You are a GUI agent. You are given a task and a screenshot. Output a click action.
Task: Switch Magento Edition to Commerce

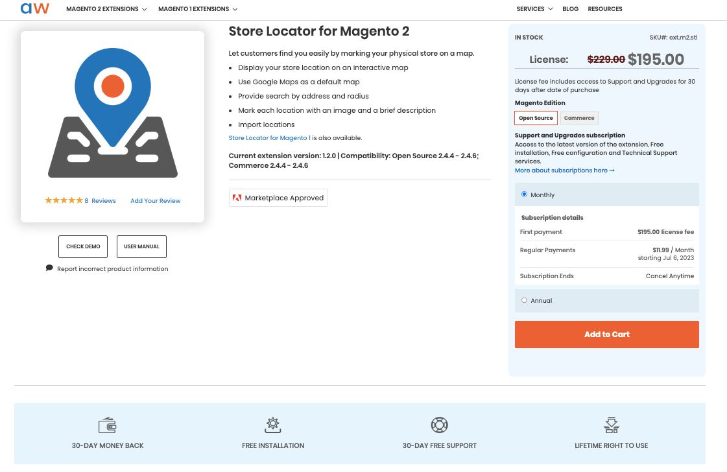578,117
